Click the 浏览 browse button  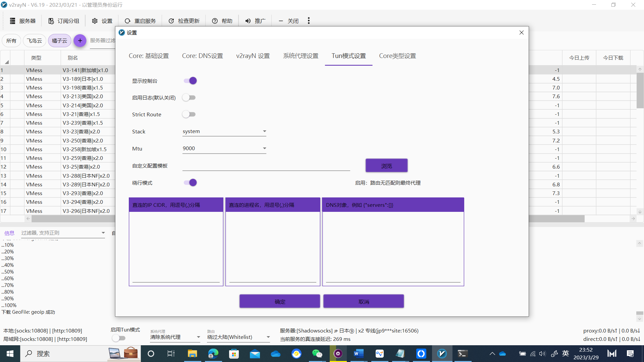point(386,165)
